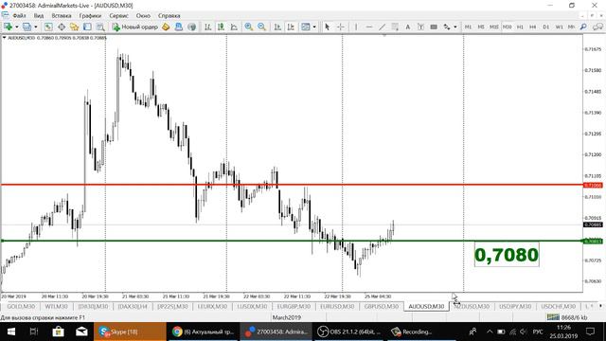This screenshot has width=606, height=341.
Task: Expand the templates dropdown arrow
Action: (314, 27)
